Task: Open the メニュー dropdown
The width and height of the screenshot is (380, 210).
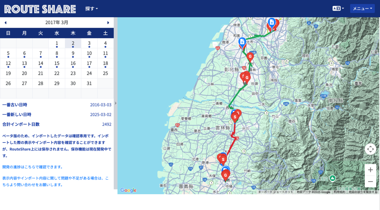Action: (x=362, y=8)
